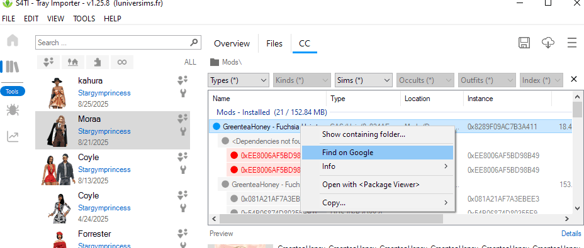Screen dimensions: 584x248
Task: Choose Find on Google in context menu
Action: point(378,153)
